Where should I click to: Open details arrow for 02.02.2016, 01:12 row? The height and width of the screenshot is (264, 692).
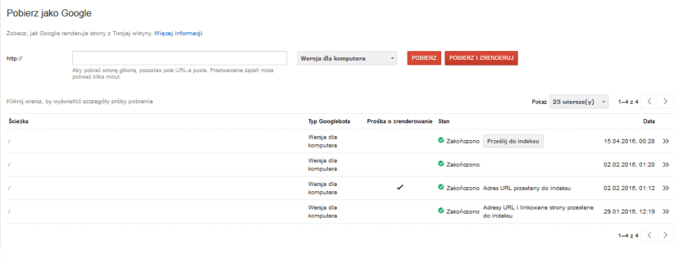coord(666,188)
